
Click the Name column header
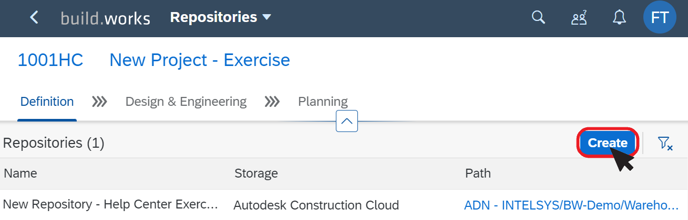(20, 173)
